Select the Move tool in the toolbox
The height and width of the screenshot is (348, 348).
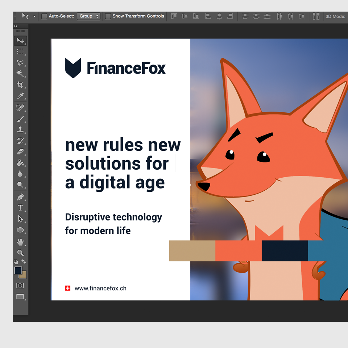[20, 41]
